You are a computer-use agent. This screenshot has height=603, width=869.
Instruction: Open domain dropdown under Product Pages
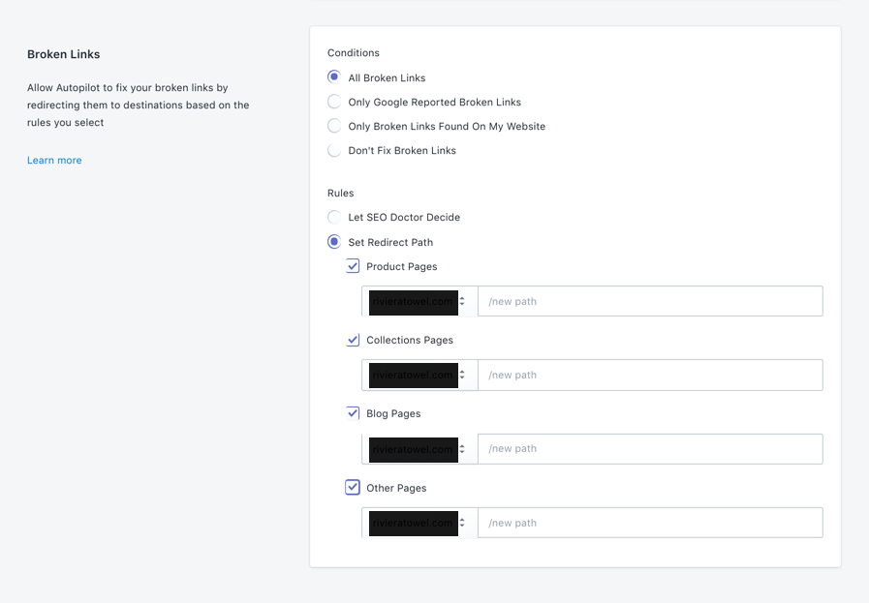[x=419, y=301]
